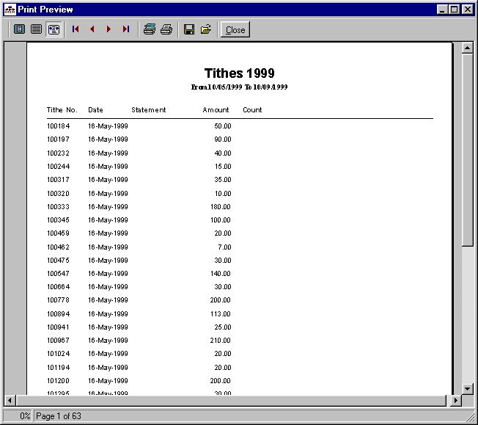Click tithe number 100778
Screen dimensions: 478x425
pos(58,300)
